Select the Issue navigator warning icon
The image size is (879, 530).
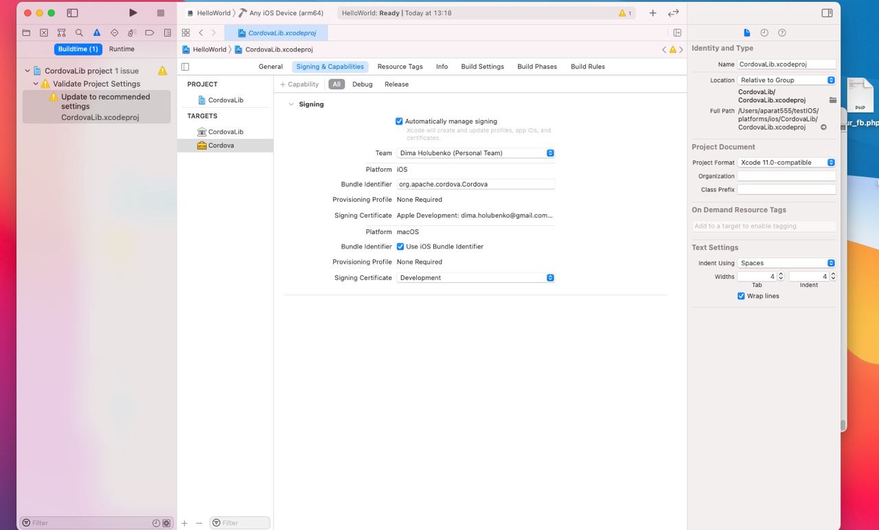click(x=97, y=32)
